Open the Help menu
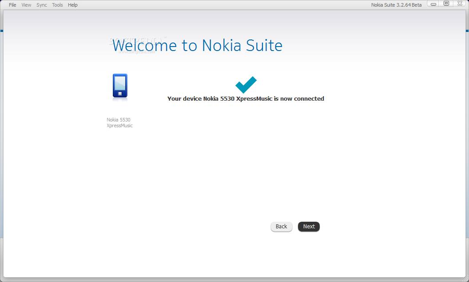Viewport: 469px width, 282px height. 73,5
